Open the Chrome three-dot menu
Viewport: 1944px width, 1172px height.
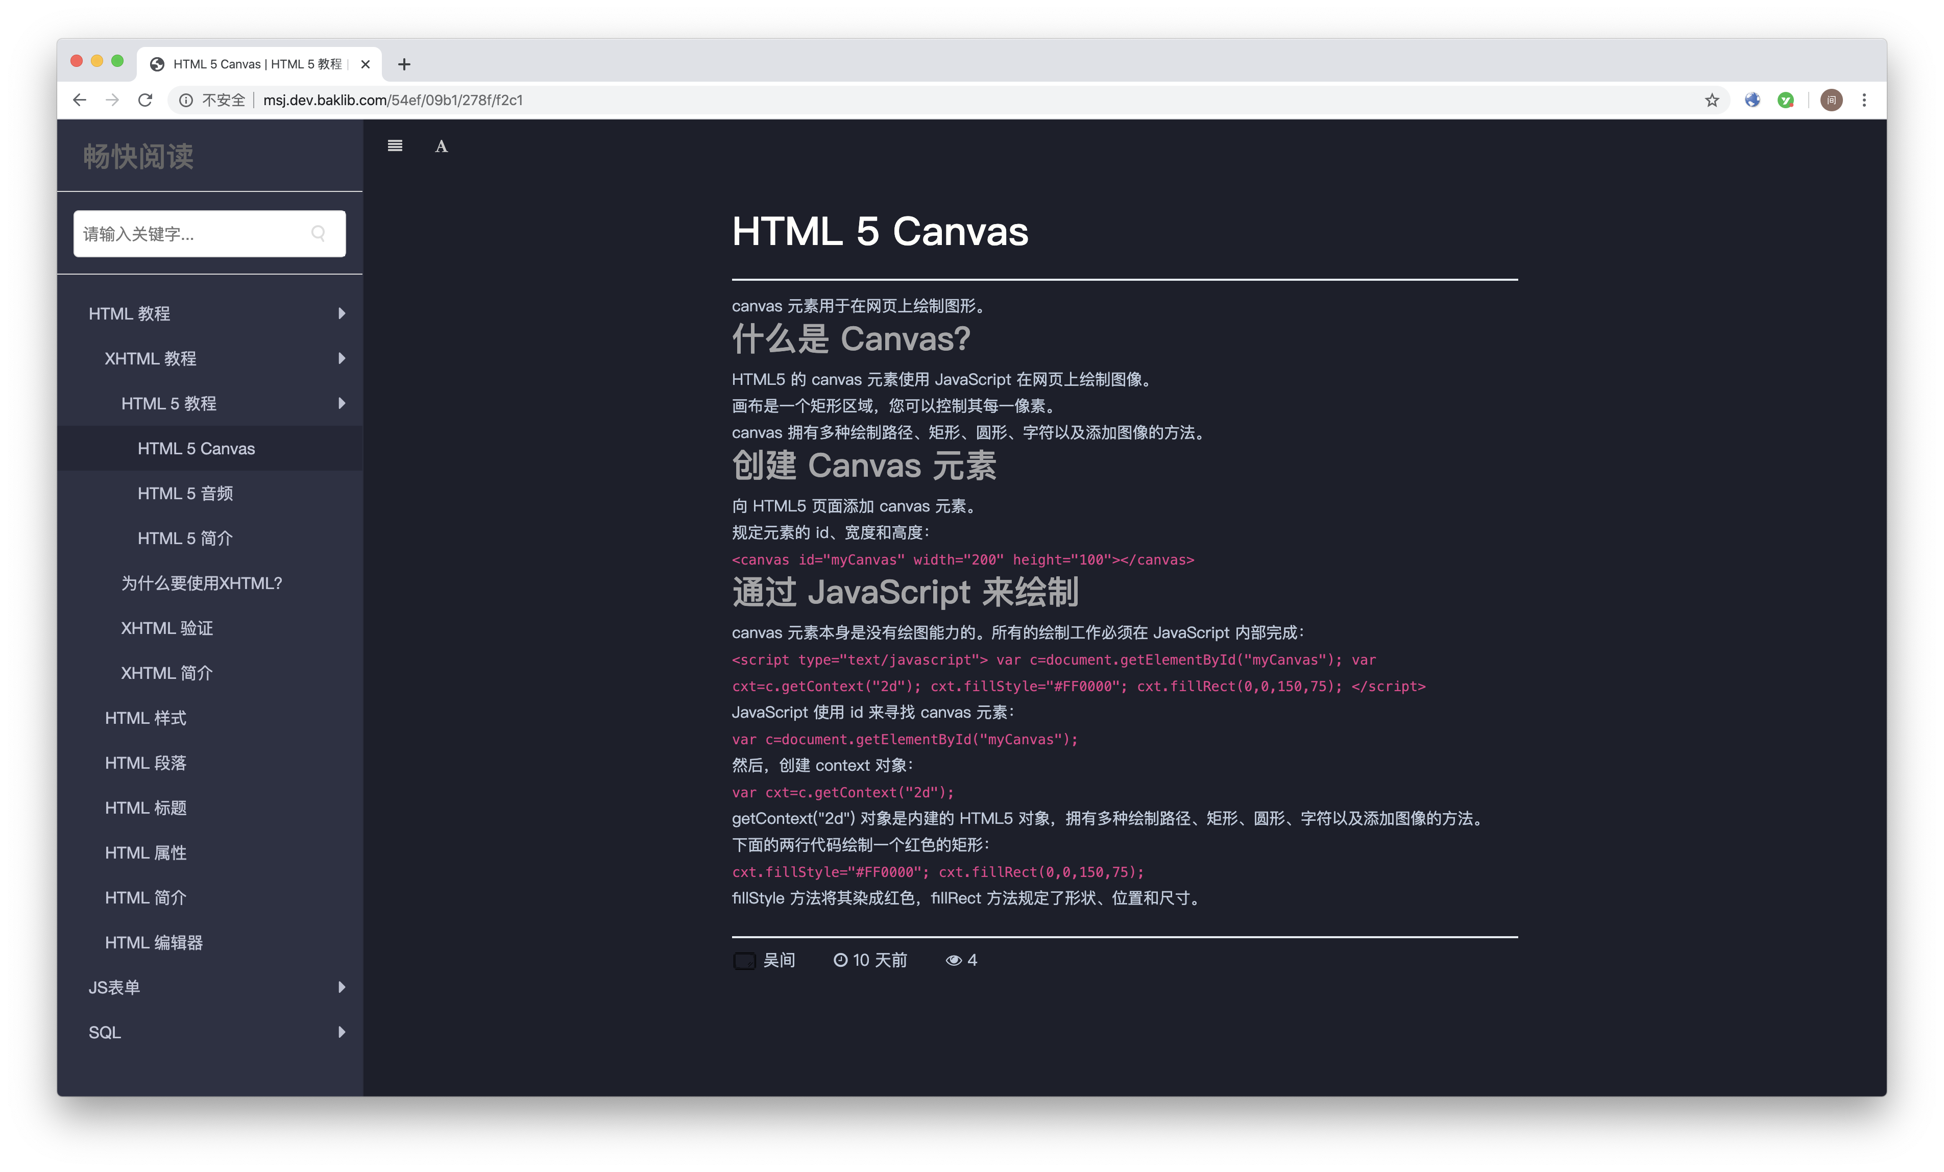[1864, 100]
